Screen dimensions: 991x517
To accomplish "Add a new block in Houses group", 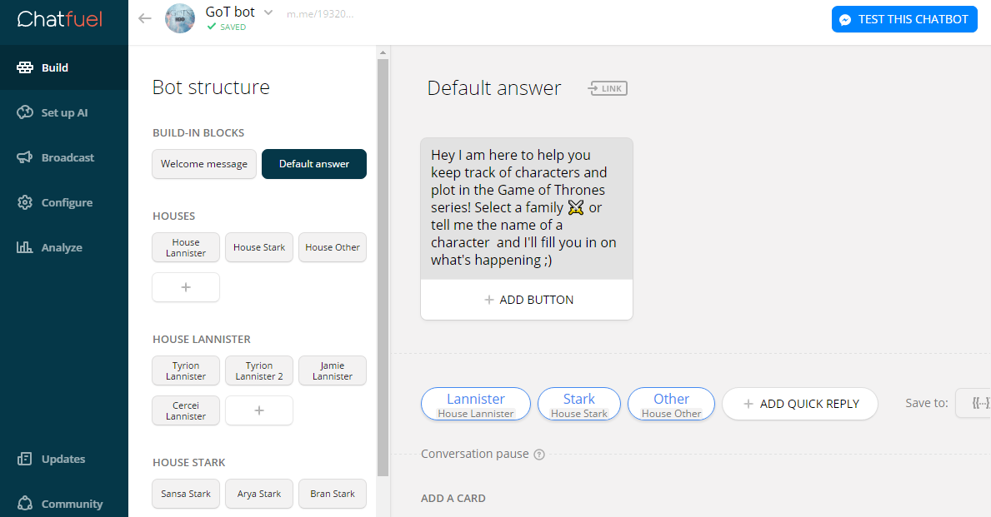I will pos(186,287).
